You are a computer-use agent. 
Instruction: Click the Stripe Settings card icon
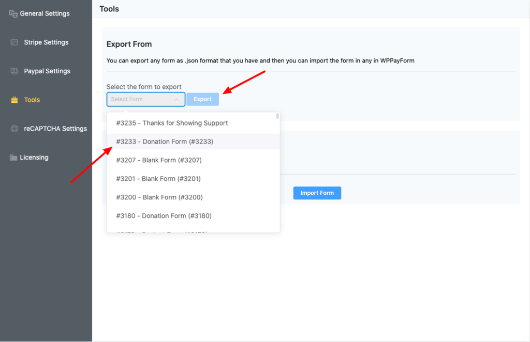[14, 42]
